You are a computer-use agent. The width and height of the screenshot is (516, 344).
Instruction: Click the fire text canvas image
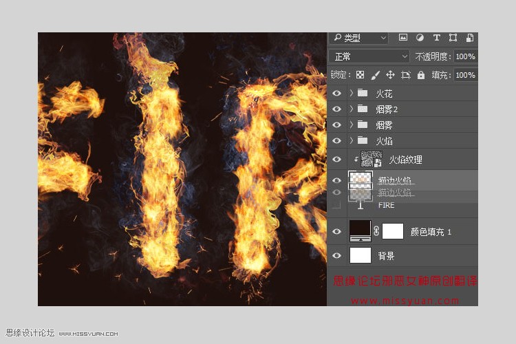(x=182, y=169)
